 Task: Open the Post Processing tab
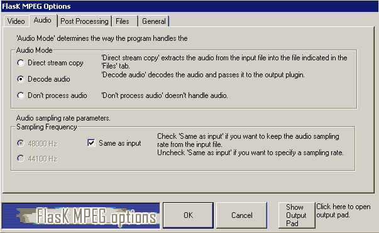pyautogui.click(x=84, y=21)
